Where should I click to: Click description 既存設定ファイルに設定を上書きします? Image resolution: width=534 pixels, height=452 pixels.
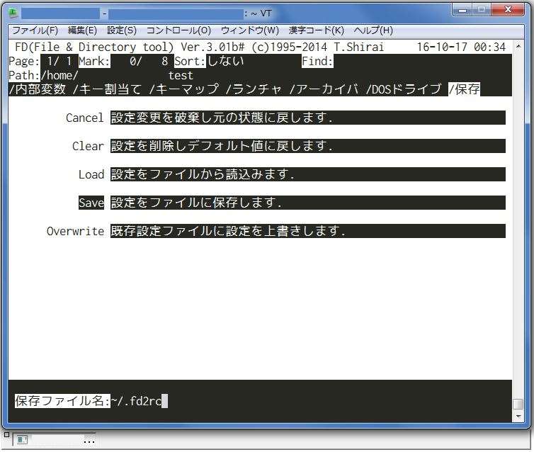pos(308,231)
